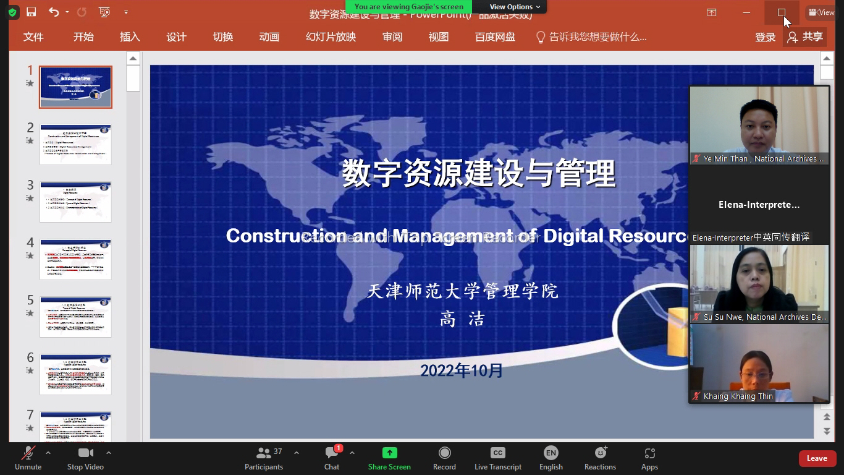844x475 pixels.
Task: Select Ye Min Than video tile
Action: click(x=759, y=126)
